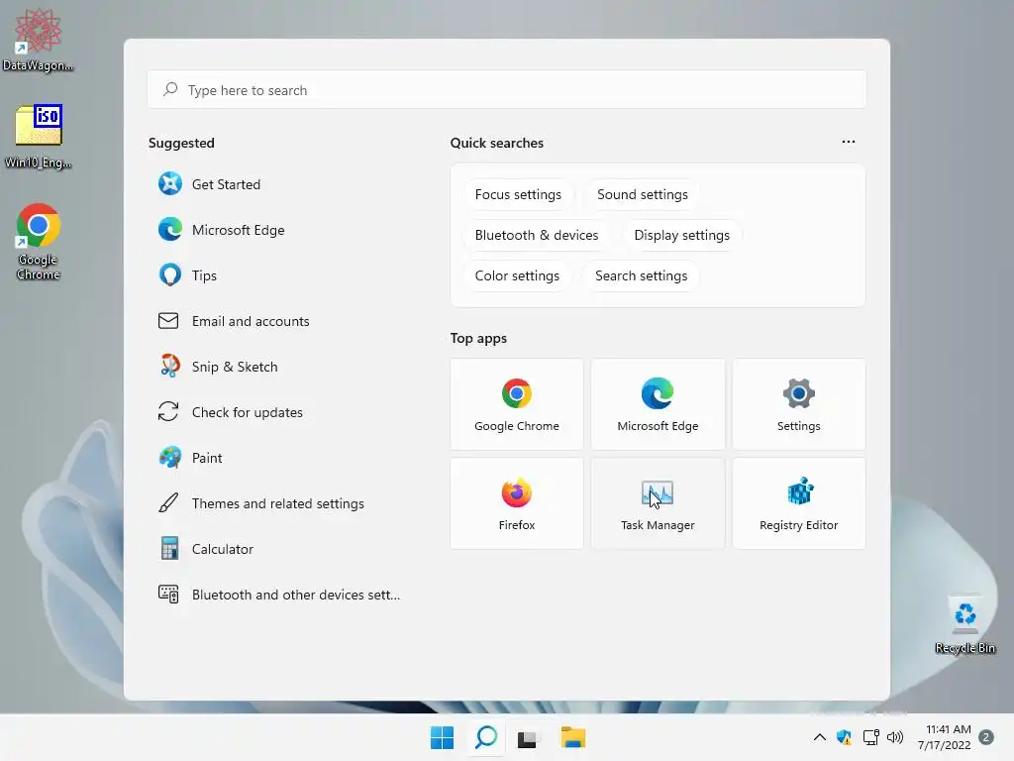Select the Recycle Bin desktop icon
This screenshot has width=1014, height=761.
click(x=964, y=624)
